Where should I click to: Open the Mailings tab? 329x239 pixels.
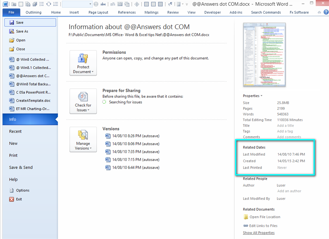[152, 13]
